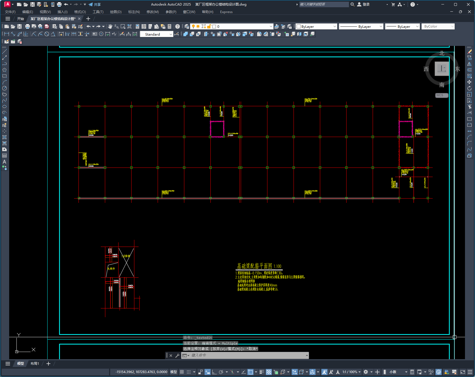Click layer 0 color swatch
475x377 pixels.
[x=214, y=26]
